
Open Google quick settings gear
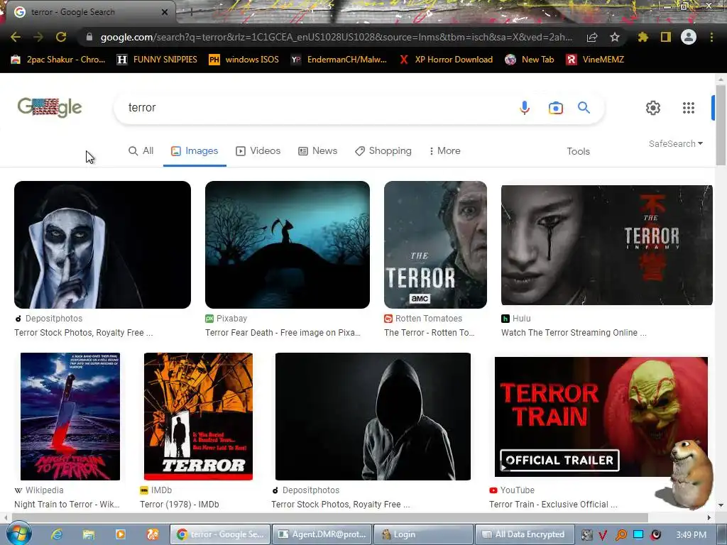(653, 108)
